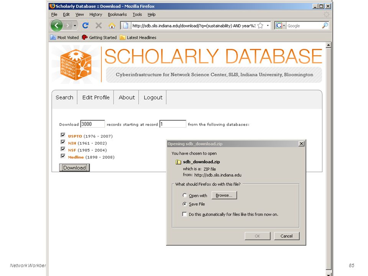Close the Opening sdb_download.zip dialog
Image resolution: width=368 pixels, height=276 pixels.
301,144
